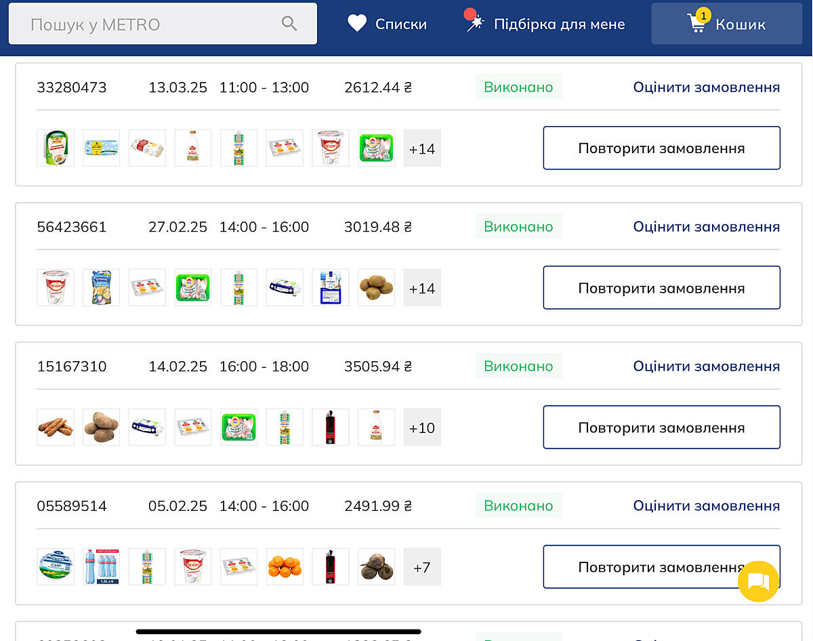The image size is (813, 641).
Task: Select the kiwi thumbnail in order 56423661
Action: click(376, 287)
